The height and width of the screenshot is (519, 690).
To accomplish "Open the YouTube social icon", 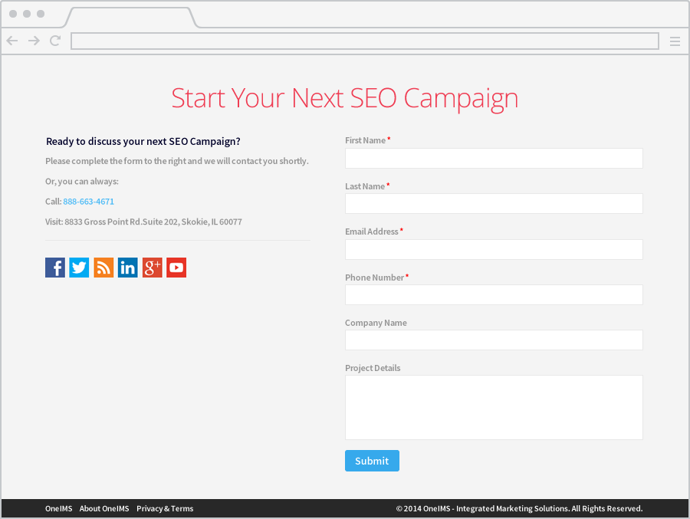I will coord(176,268).
